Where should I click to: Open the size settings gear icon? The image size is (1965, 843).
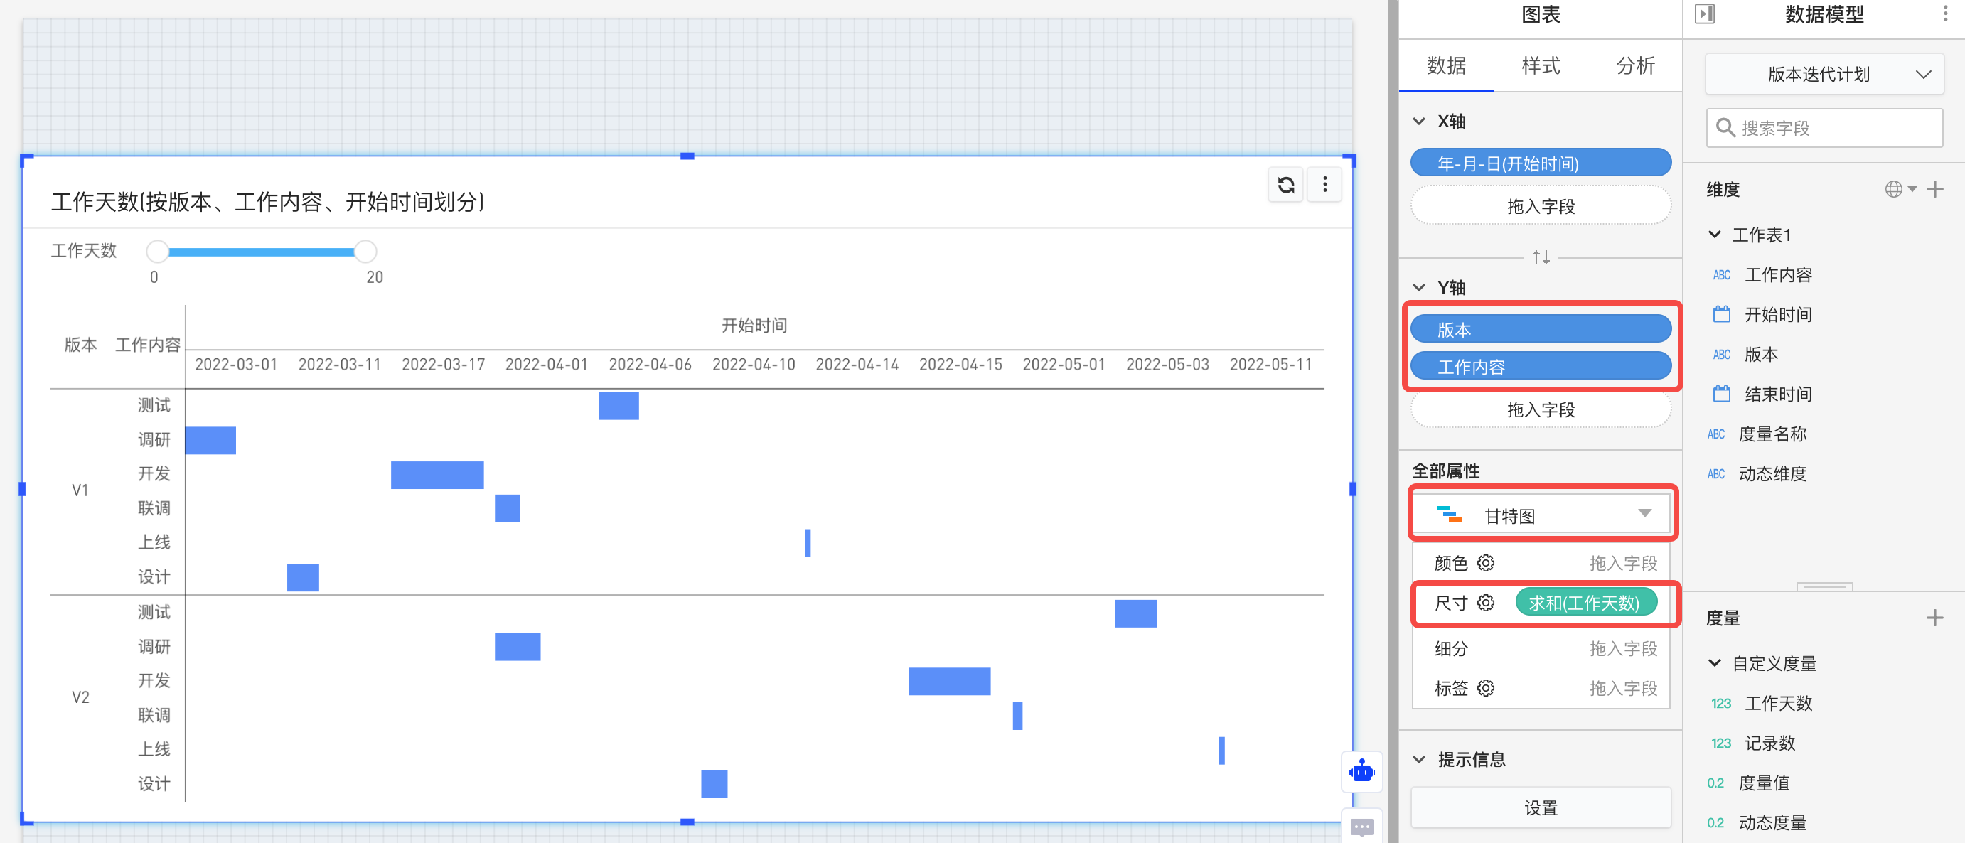[x=1485, y=603]
